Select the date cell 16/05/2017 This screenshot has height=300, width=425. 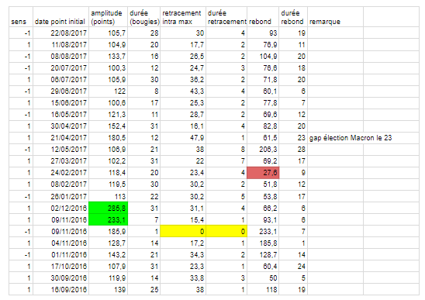pyautogui.click(x=61, y=115)
